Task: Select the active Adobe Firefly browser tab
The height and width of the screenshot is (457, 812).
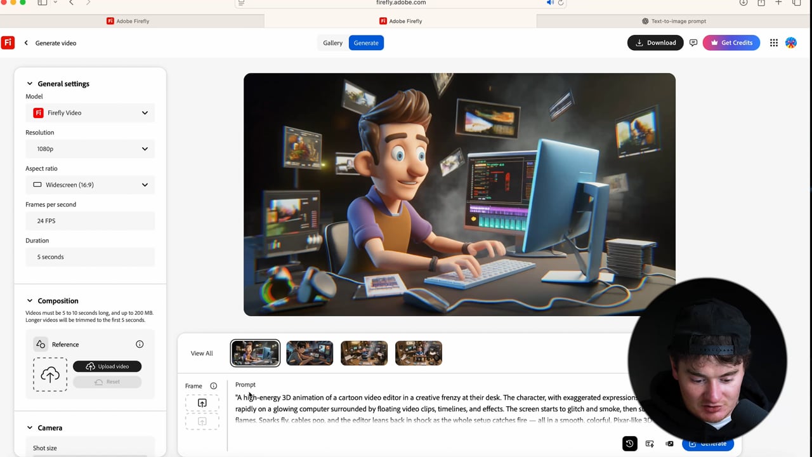Action: click(400, 21)
